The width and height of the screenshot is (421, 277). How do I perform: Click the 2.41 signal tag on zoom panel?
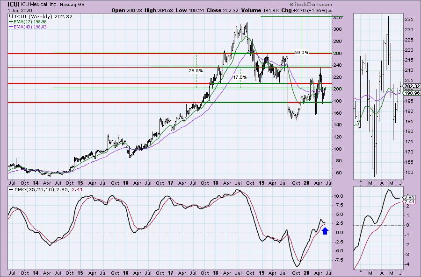(x=410, y=202)
